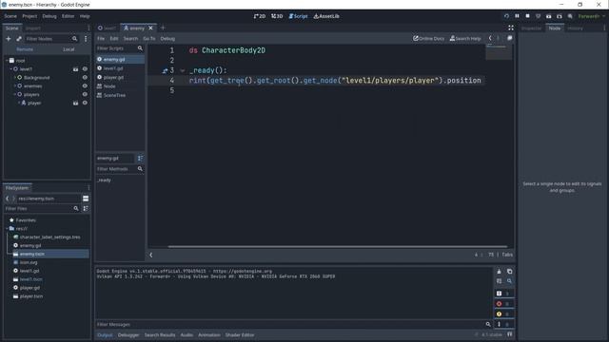Toggle visibility of Background node

85,78
